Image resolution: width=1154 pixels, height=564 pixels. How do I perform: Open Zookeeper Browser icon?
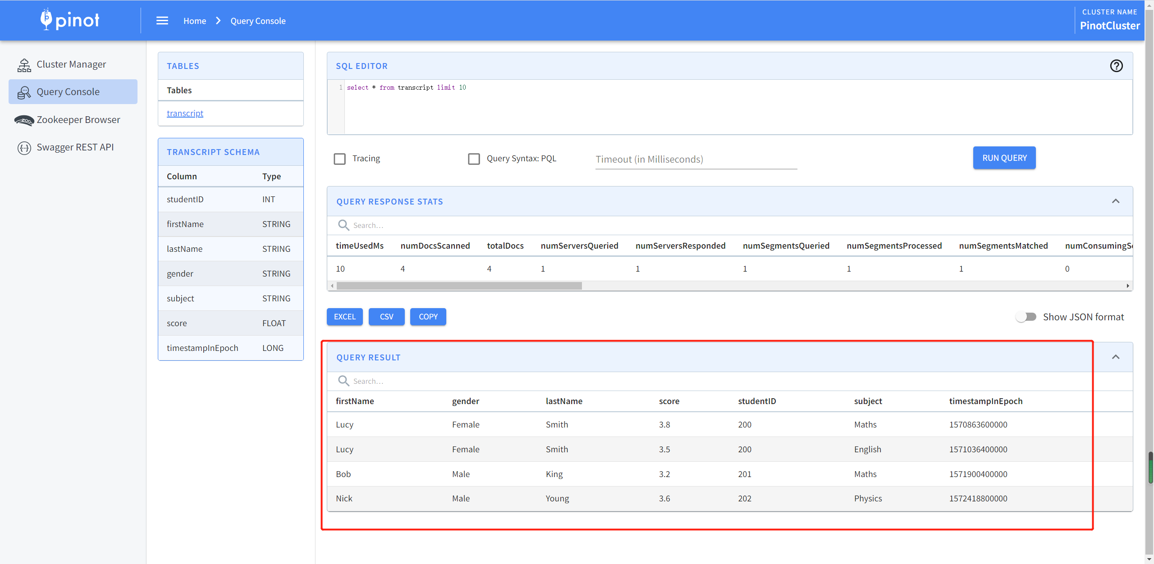point(24,120)
